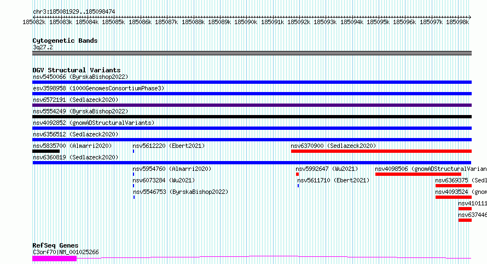Open nsv5611710 (Ebert2021) label
This screenshot has height=264, width=487.
333,180
